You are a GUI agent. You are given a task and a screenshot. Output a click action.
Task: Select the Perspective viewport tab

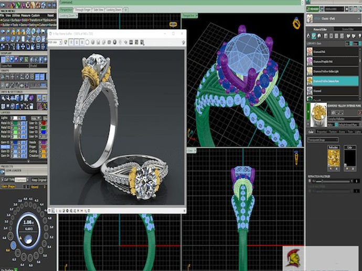tap(66, 10)
